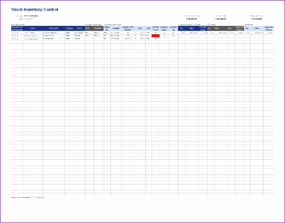Click the $ 125,000.00 backorder total
The width and height of the screenshot is (285, 223).
257,19
